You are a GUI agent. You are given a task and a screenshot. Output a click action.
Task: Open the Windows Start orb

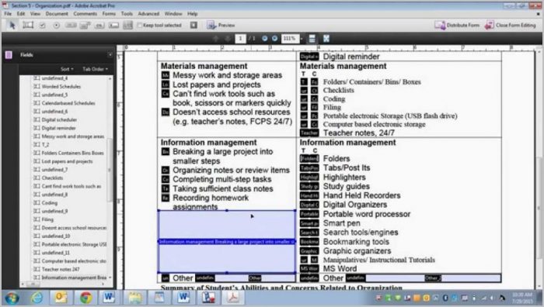pyautogui.click(x=12, y=298)
